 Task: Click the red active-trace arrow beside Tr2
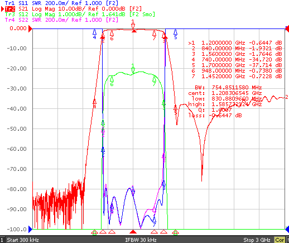click(x=2, y=9)
